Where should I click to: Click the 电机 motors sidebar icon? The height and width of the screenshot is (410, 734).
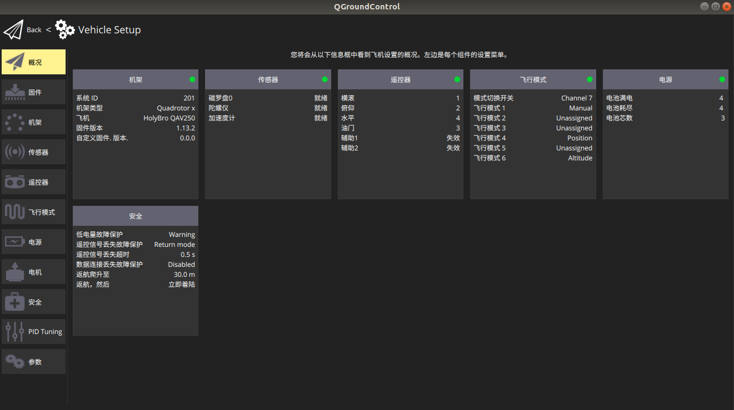tap(15, 272)
